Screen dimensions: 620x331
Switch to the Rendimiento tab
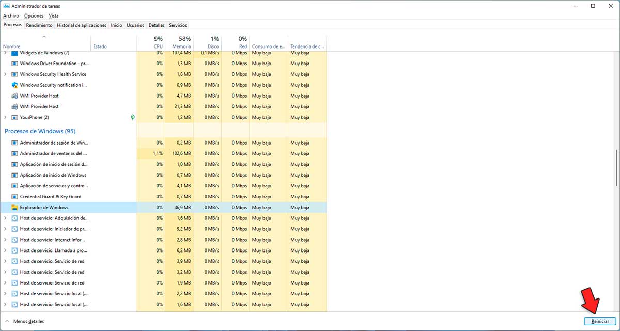(x=39, y=25)
